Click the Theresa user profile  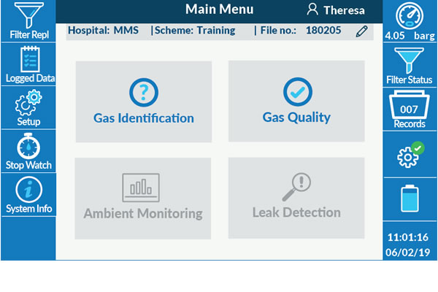coord(336,10)
